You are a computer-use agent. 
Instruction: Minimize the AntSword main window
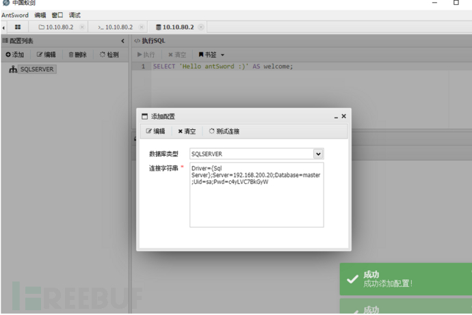click(434, 3)
